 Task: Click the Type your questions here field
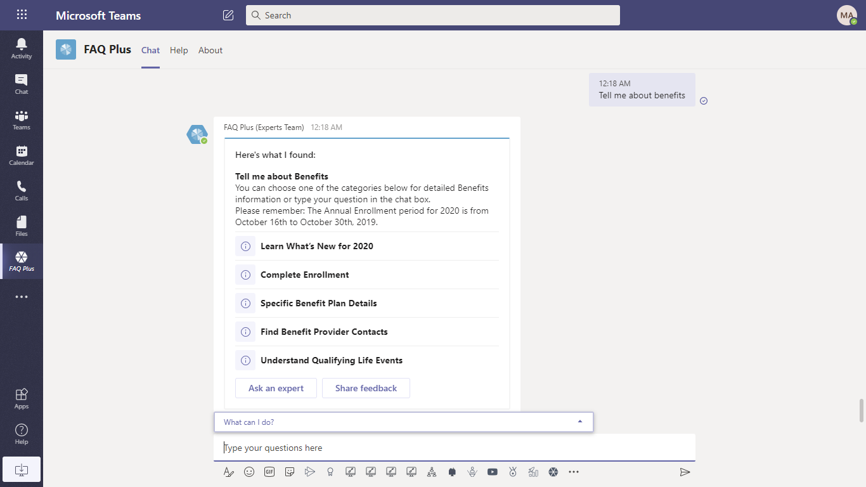(455, 448)
